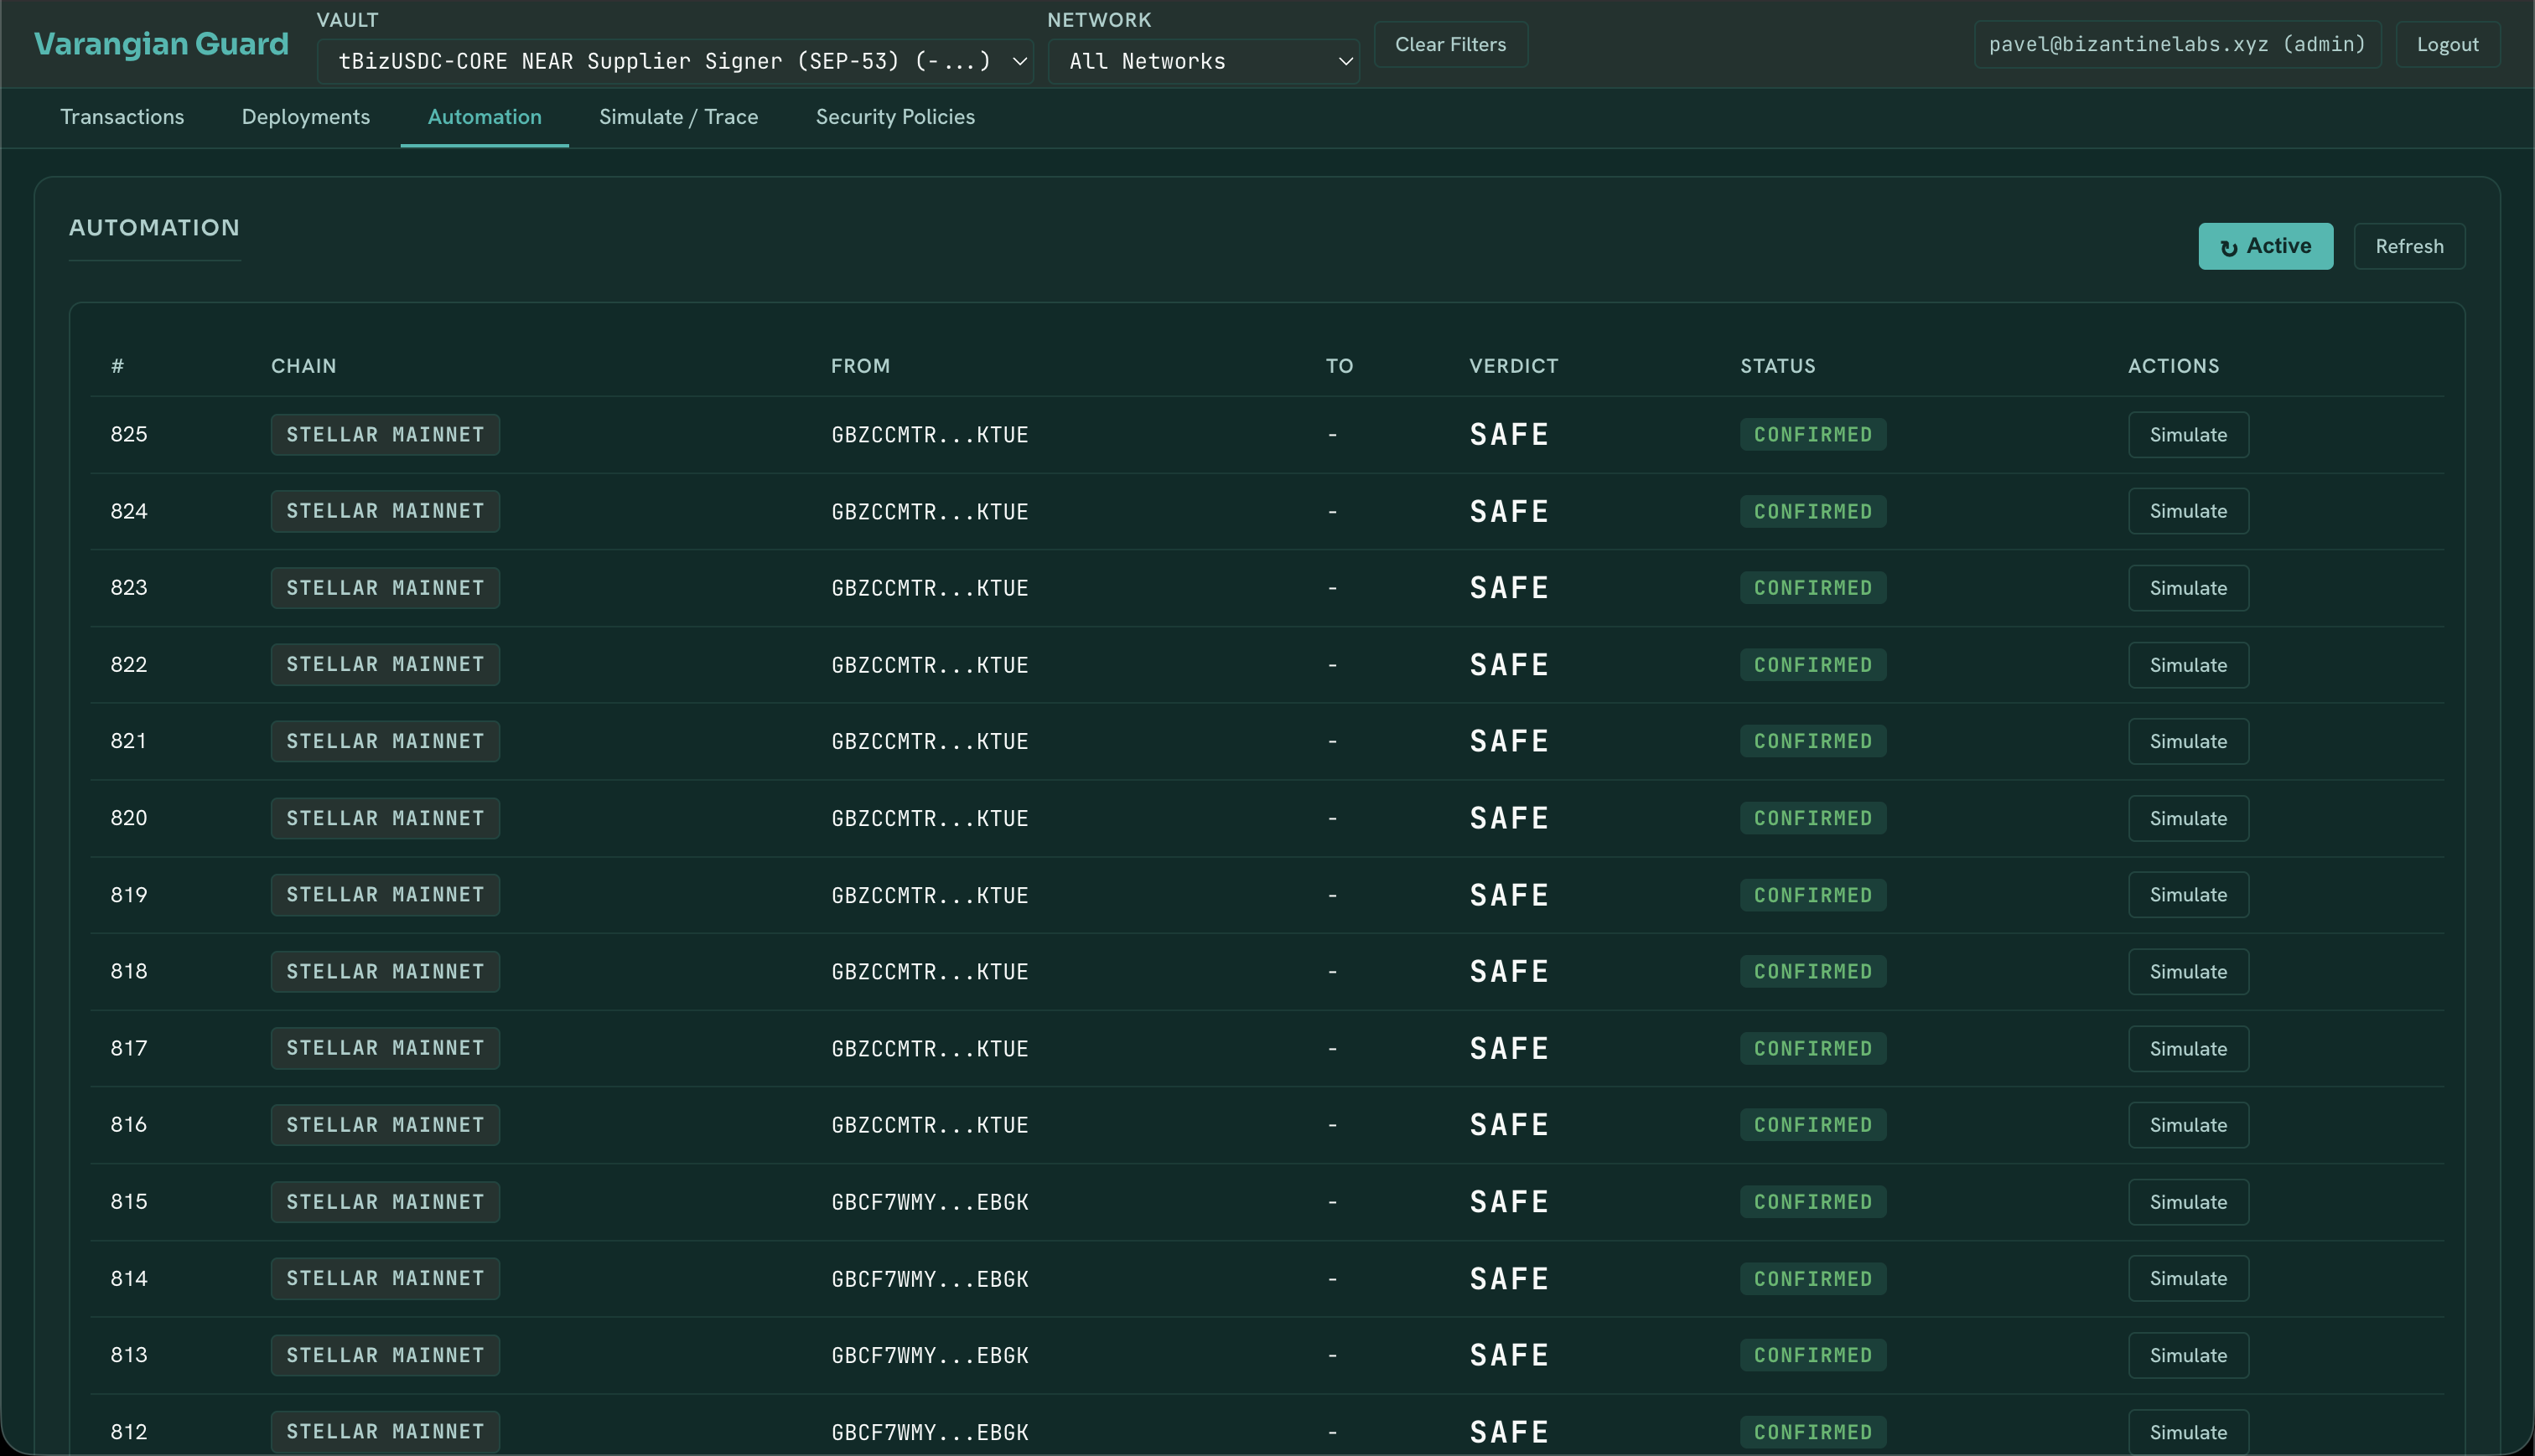The image size is (2535, 1456).
Task: Toggle the Active auto-refresh button
Action: click(x=2265, y=246)
